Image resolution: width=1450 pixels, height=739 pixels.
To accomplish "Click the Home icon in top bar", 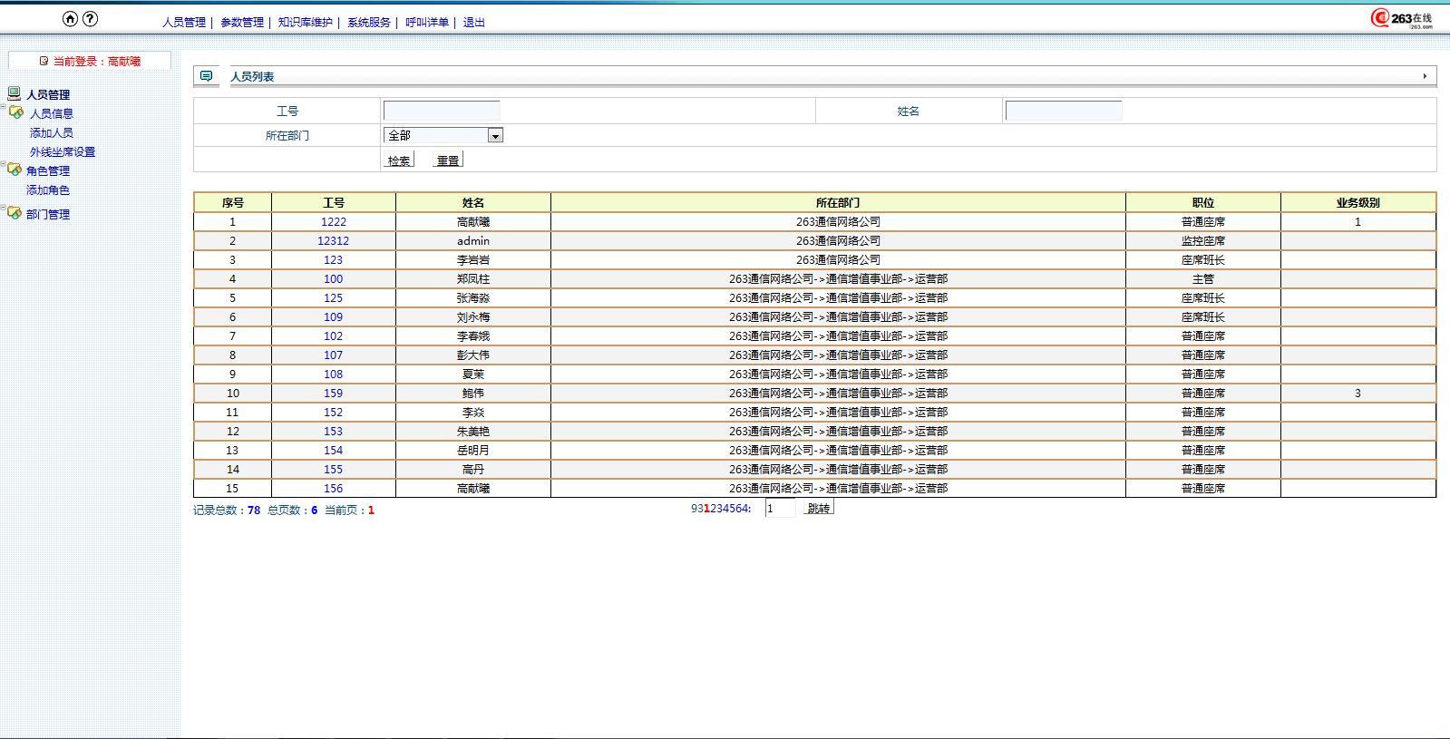I will click(70, 19).
